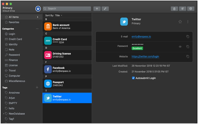198x124 pixels.
Task: Click the pink Driving license icon
Action: click(x=48, y=55)
